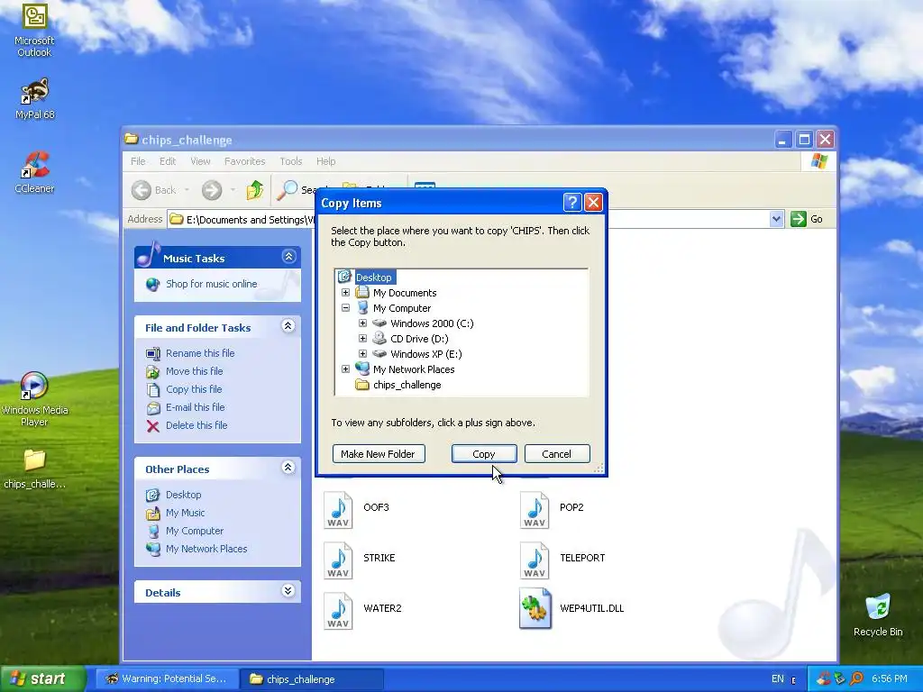Select the WEP4UTIL.DLL file icon

tap(535, 609)
